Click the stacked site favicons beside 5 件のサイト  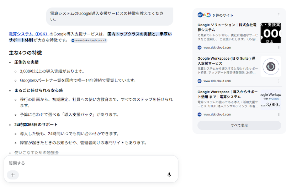point(204,15)
